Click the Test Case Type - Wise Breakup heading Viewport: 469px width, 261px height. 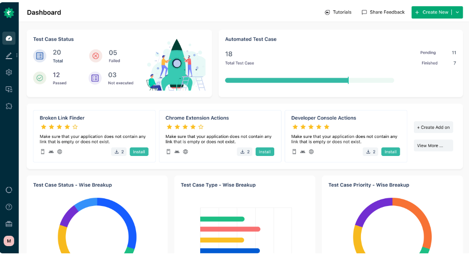pyautogui.click(x=218, y=185)
